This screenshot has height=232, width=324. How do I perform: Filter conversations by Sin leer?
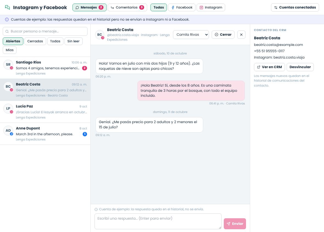[x=73, y=41]
